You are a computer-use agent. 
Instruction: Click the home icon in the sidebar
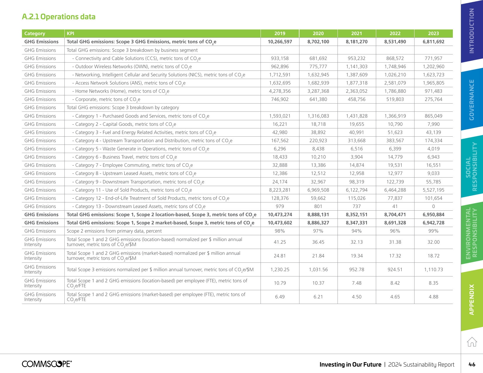click(x=472, y=341)
